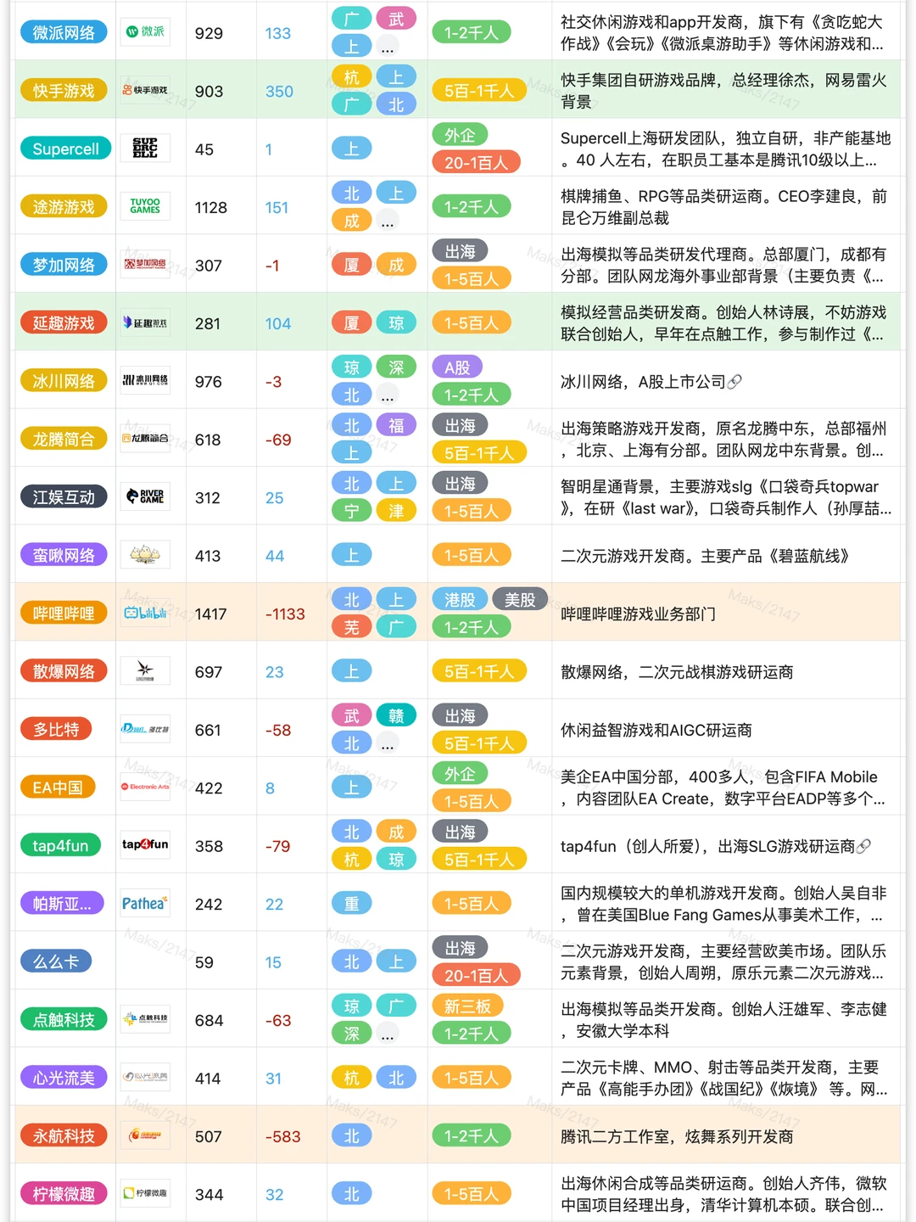Click the 冰川网络 logo icon
The width and height of the screenshot is (916, 1222).
click(145, 380)
